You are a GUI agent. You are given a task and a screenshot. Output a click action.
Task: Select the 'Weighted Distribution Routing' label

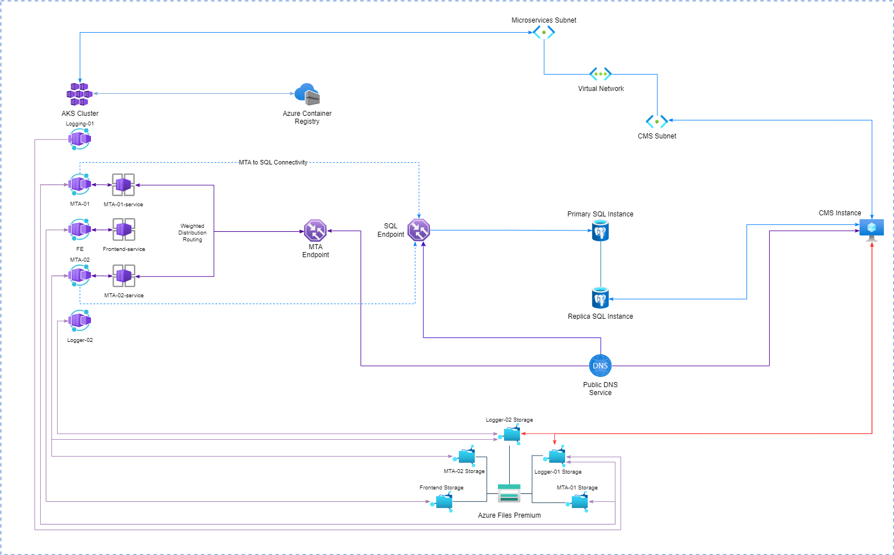click(x=192, y=233)
